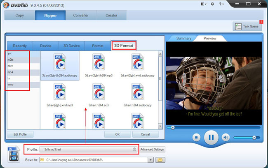Open the Task Queue

point(247,26)
